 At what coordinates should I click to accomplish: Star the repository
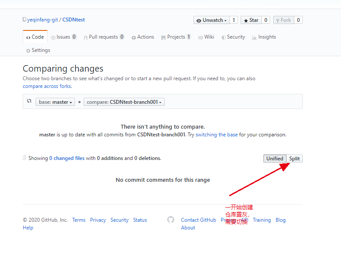point(251,20)
